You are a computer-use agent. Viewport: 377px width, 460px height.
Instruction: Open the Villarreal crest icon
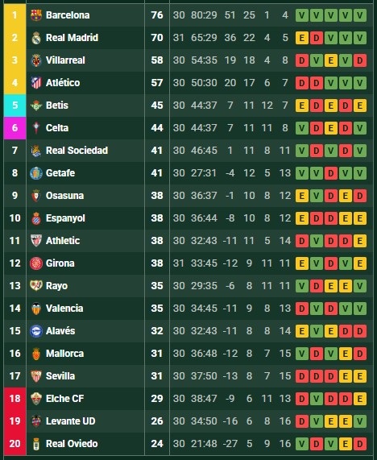click(x=36, y=60)
